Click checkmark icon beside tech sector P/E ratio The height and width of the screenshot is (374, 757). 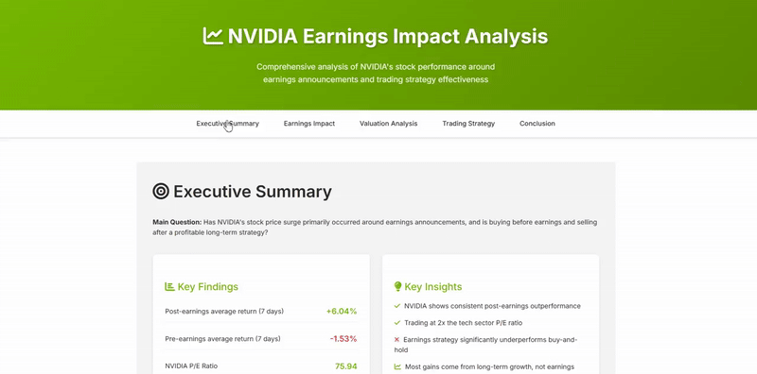click(x=397, y=323)
